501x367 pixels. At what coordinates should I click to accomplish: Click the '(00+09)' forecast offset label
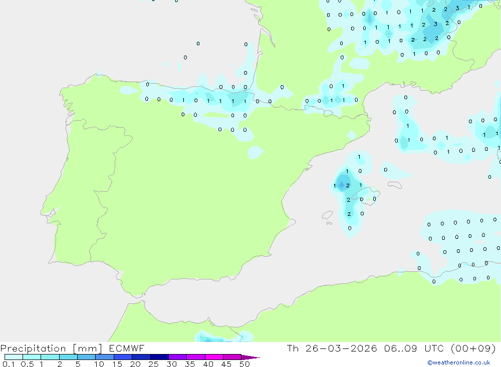tap(473, 348)
